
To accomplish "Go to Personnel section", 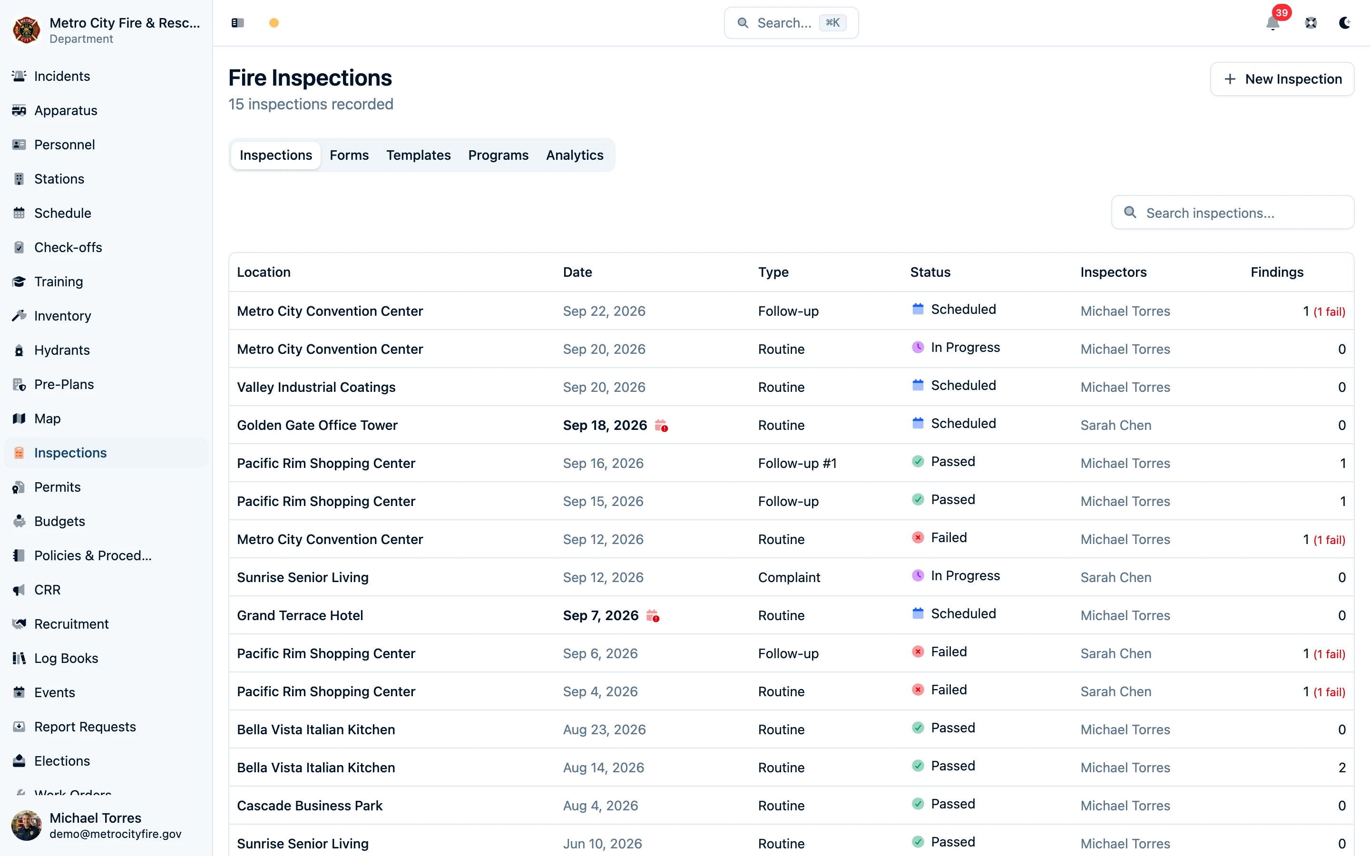I will click(x=106, y=145).
